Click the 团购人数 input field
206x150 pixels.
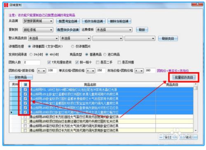tap(32, 62)
